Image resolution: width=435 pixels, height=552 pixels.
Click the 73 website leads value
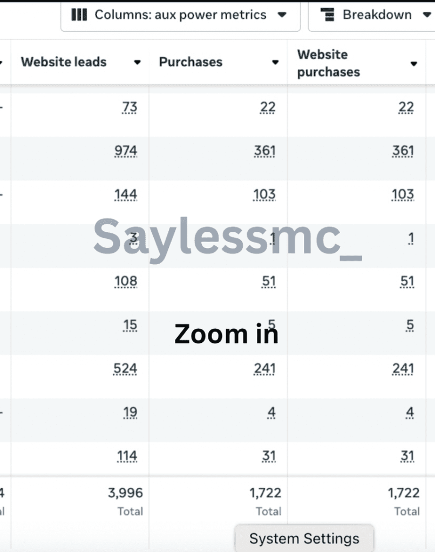(130, 107)
